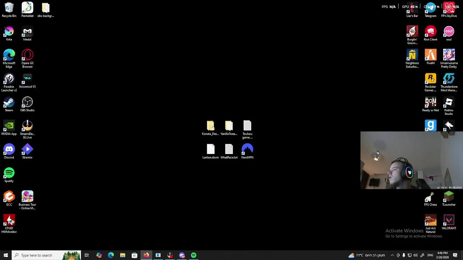Select the Touhou game text file

point(247,130)
